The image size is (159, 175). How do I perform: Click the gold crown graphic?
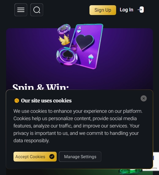tap(64, 40)
